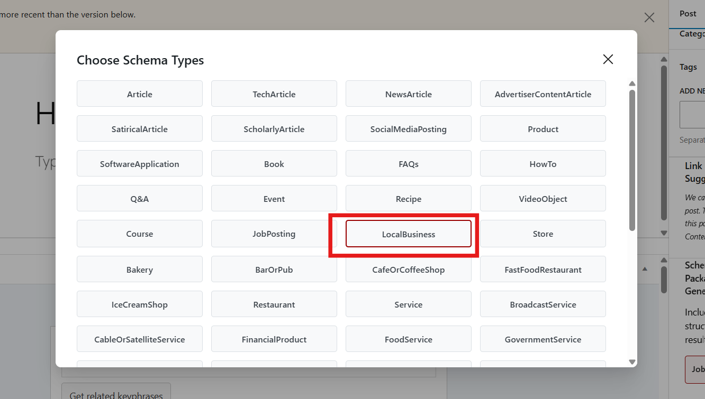Choose the Course schema type
The image size is (705, 399).
[x=140, y=234]
